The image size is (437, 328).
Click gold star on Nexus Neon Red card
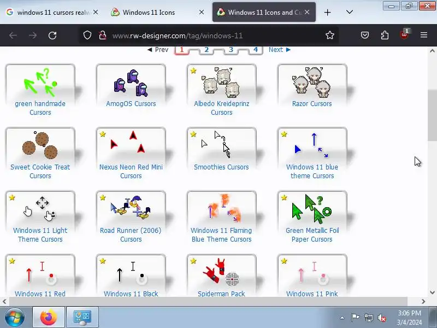click(x=103, y=134)
